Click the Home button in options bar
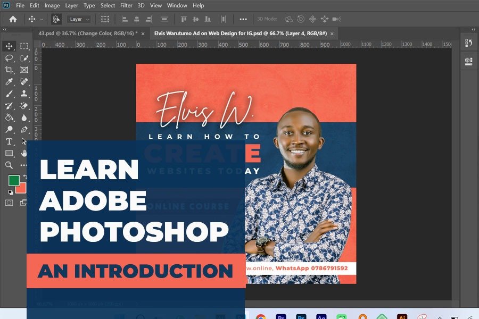The height and width of the screenshot is (319, 479). tap(13, 19)
